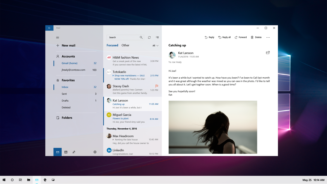The width and height of the screenshot is (327, 184).
Task: Click the Thursday, November 4, 2016 date header
Action: coord(122,129)
